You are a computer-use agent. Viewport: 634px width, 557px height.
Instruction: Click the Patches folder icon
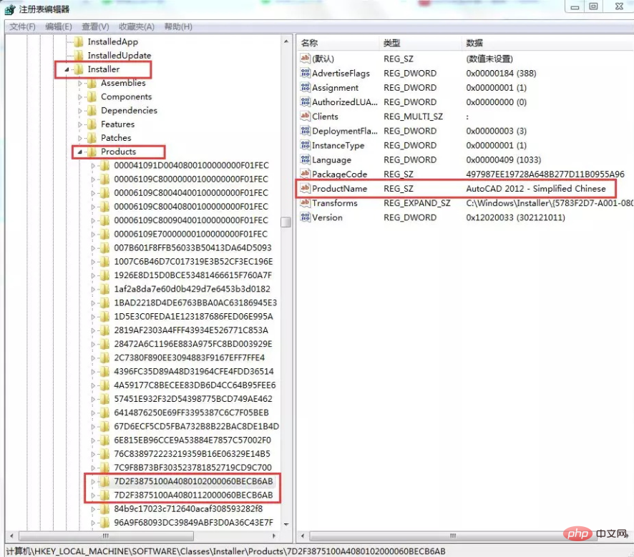[92, 138]
